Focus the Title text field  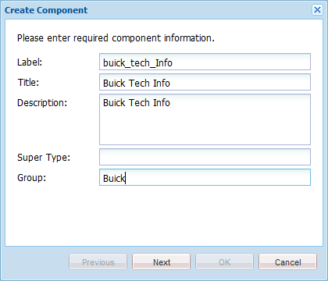(x=205, y=82)
